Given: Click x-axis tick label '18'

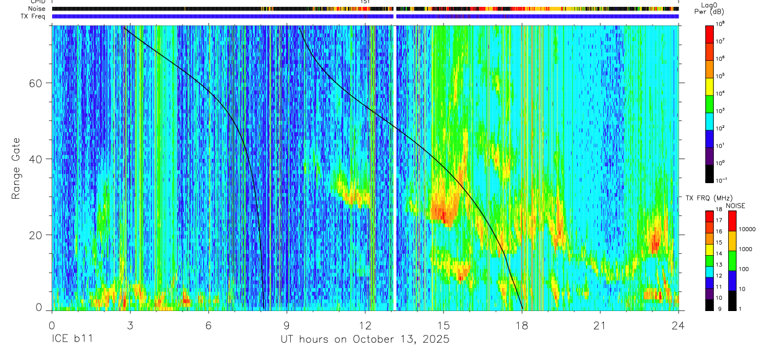Looking at the screenshot, I should click(522, 325).
